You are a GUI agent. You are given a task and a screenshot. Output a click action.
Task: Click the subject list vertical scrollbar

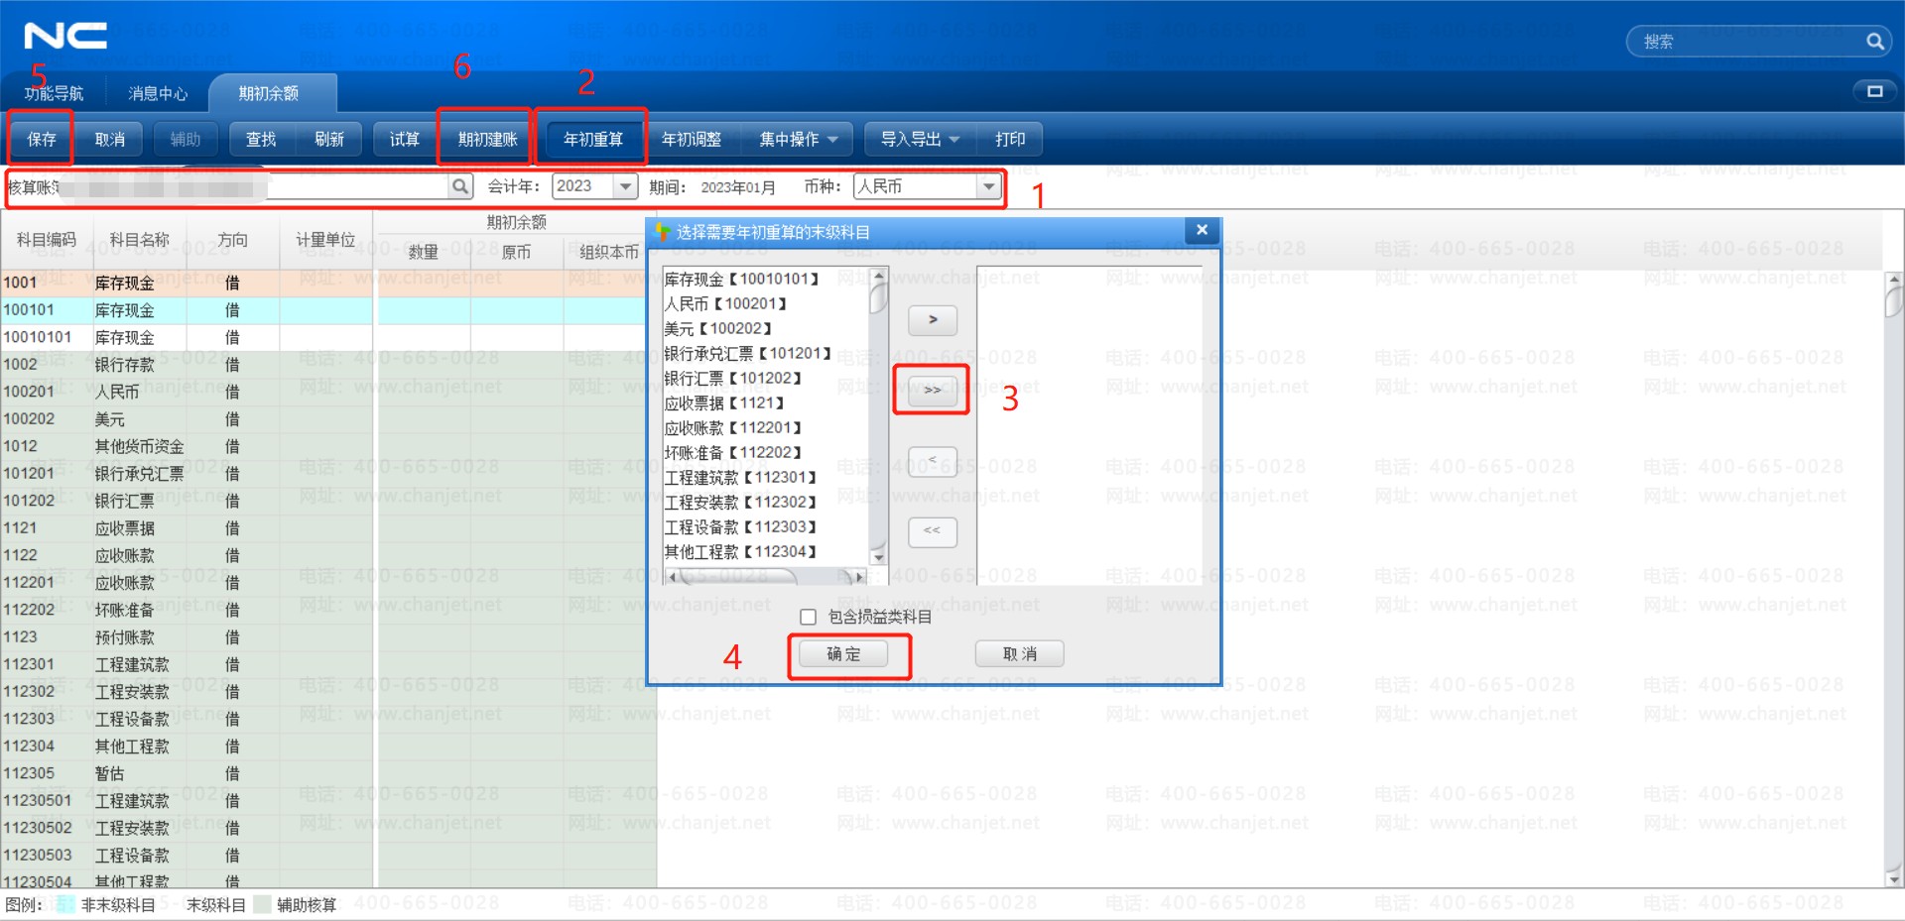(878, 416)
